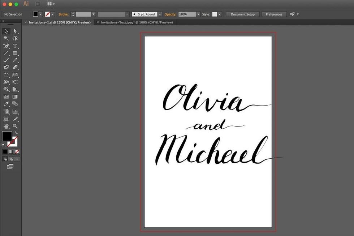Image resolution: width=354 pixels, height=236 pixels.
Task: Select the Eyedropper tool
Action: 6,104
